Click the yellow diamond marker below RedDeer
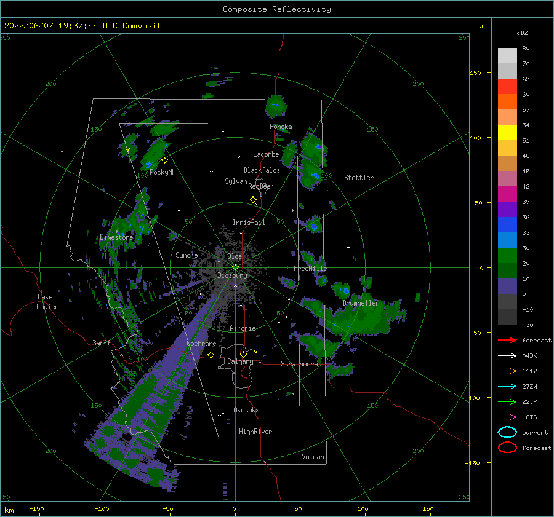The height and width of the screenshot is (517, 554). tap(254, 199)
